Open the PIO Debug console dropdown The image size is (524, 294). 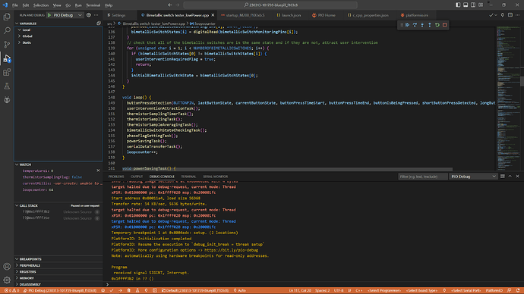[473, 177]
